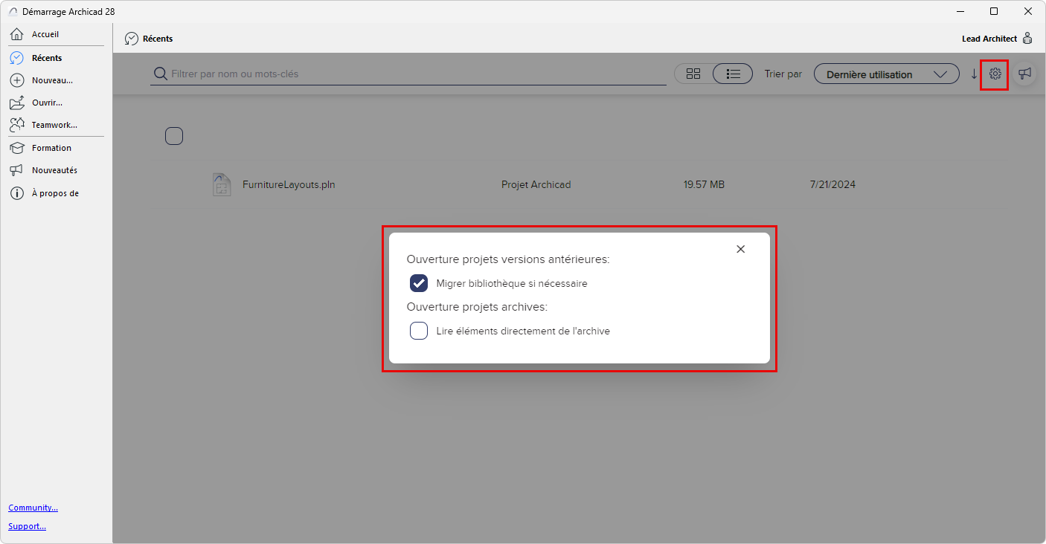Screen dimensions: 1046x544
Task: Click the search magnifier icon
Action: (160, 74)
